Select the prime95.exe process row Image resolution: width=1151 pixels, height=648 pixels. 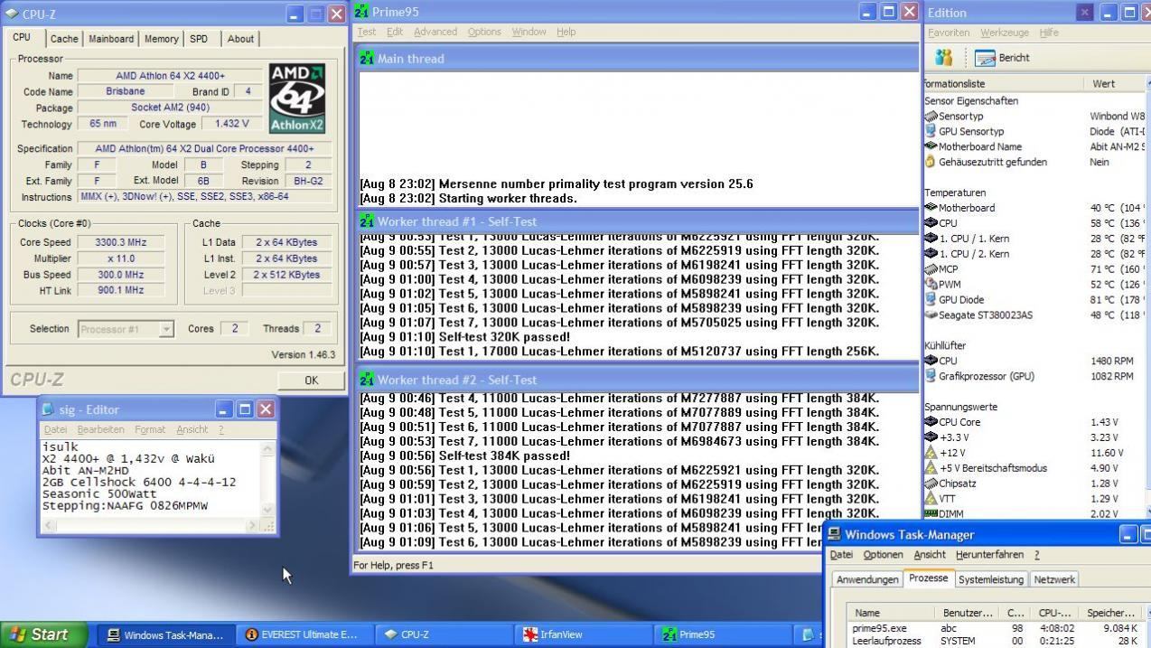click(x=996, y=628)
